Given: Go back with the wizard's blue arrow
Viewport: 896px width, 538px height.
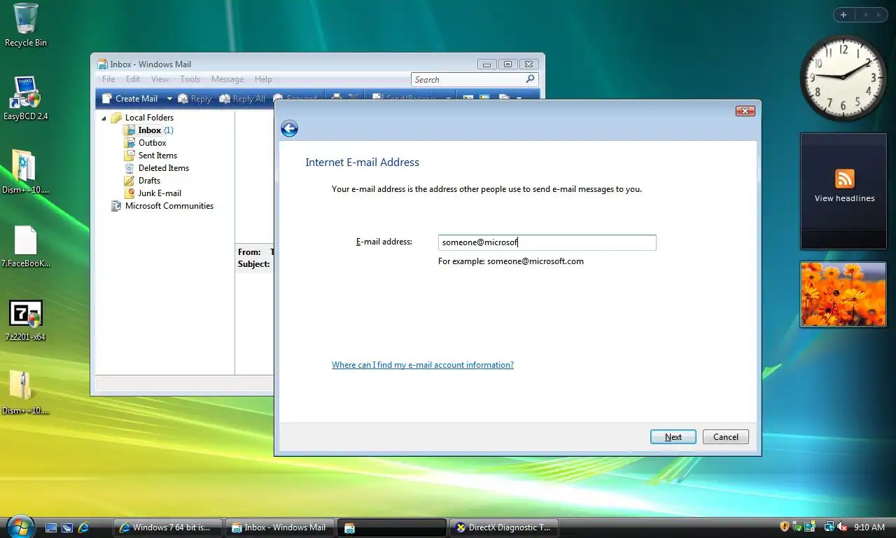Looking at the screenshot, I should pos(289,128).
